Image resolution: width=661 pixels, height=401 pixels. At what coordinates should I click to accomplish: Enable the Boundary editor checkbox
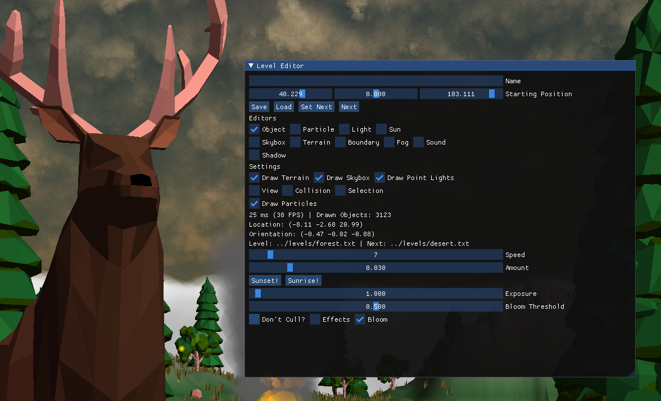click(x=340, y=142)
